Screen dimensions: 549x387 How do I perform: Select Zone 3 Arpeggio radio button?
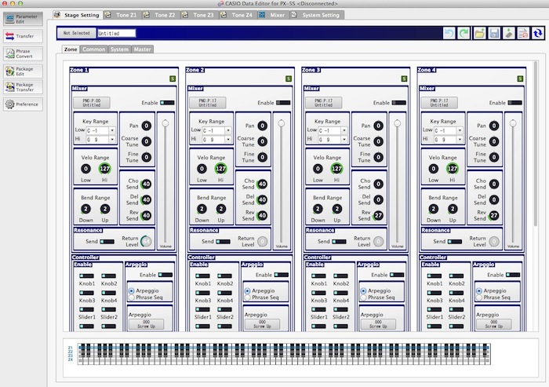[363, 290]
